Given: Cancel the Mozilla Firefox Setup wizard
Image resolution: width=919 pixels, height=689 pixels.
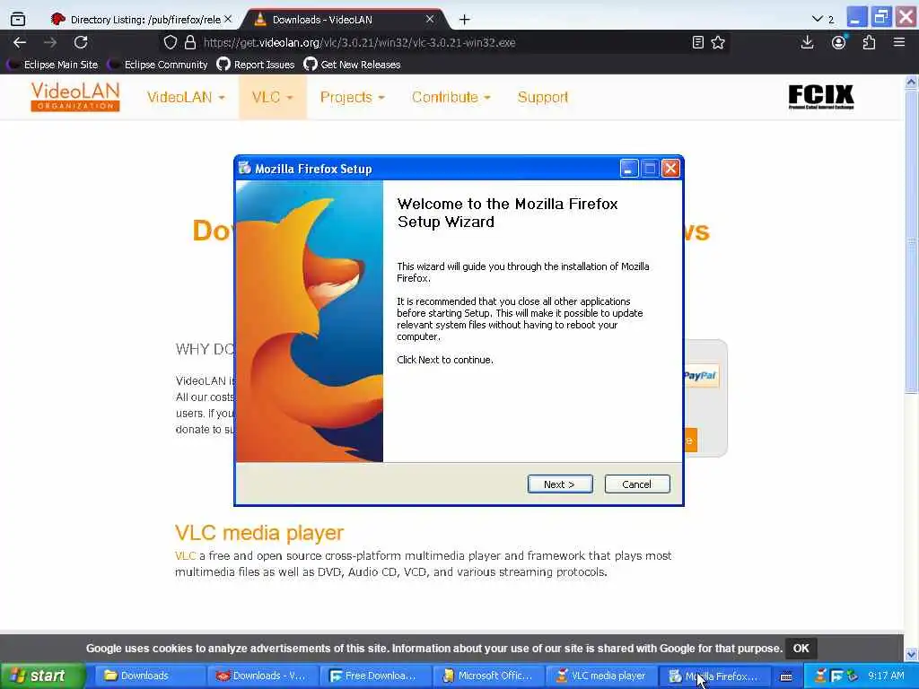Looking at the screenshot, I should tap(637, 484).
